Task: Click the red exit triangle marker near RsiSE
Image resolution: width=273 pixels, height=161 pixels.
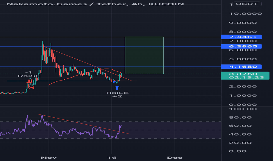Action: (x=32, y=88)
